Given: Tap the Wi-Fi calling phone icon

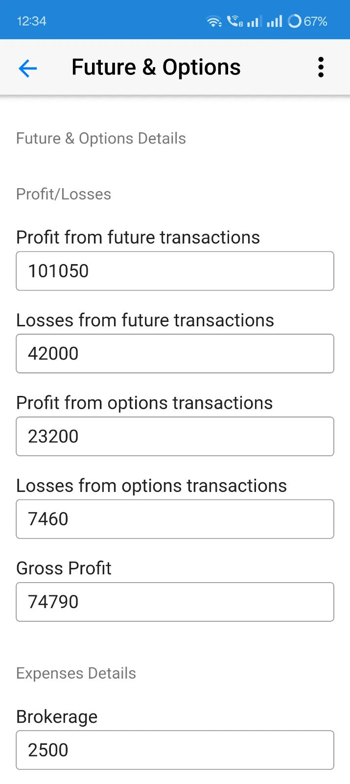Looking at the screenshot, I should (x=235, y=21).
